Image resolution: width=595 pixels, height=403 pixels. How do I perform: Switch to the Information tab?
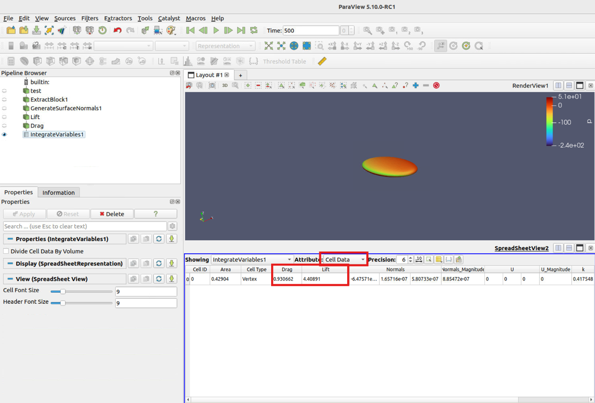pos(58,193)
